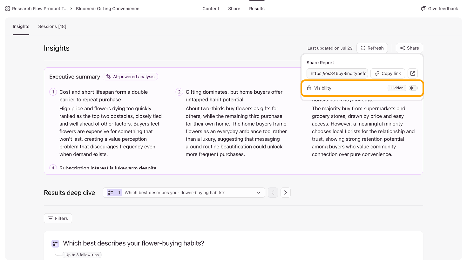The image size is (467, 265).
Task: Go to previous question arrow
Action: (x=273, y=193)
